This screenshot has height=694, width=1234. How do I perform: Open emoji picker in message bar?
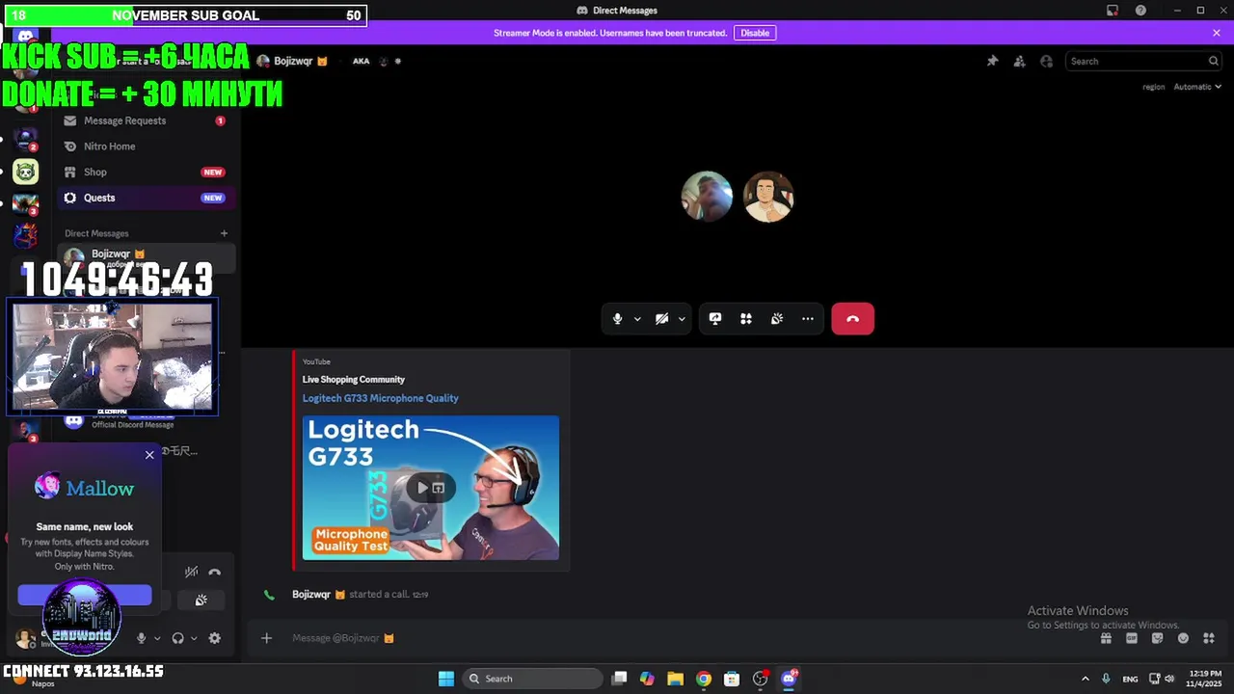1183,638
